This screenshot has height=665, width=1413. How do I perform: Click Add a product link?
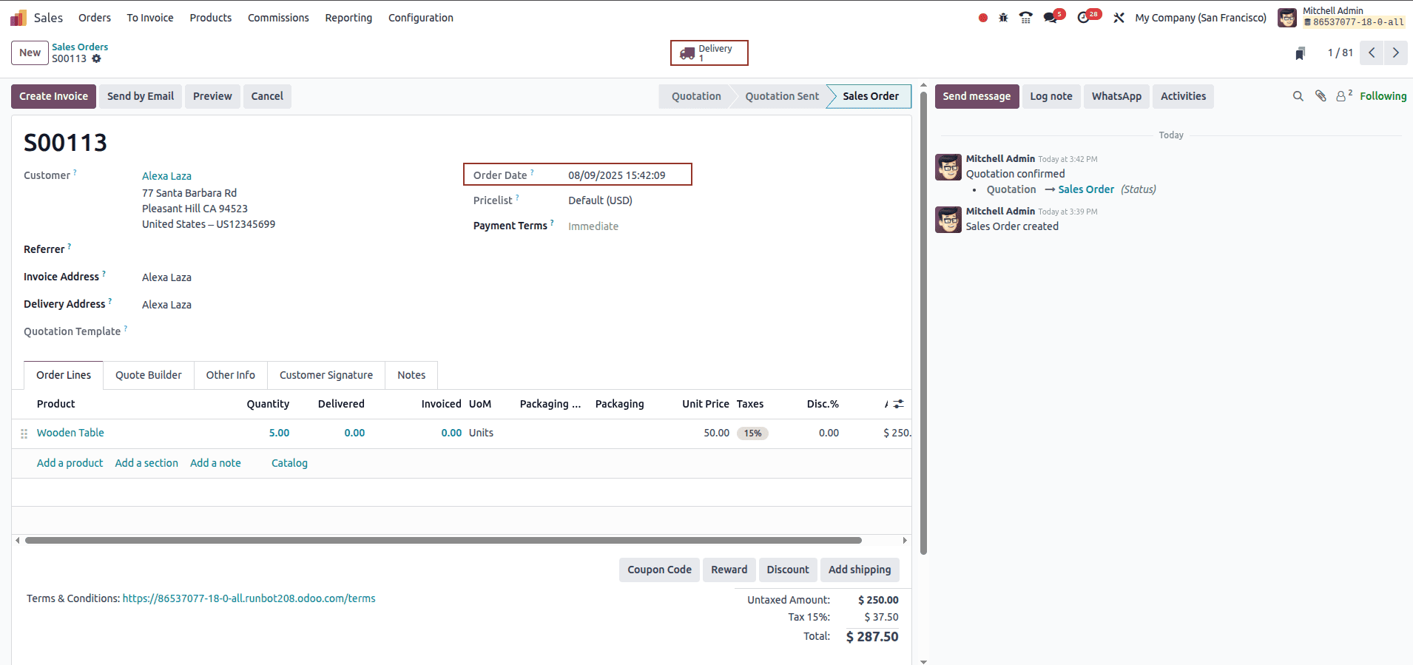(x=70, y=463)
